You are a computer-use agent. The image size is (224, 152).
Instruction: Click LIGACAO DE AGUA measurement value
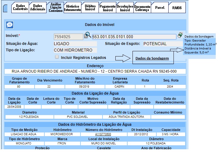point(24,134)
